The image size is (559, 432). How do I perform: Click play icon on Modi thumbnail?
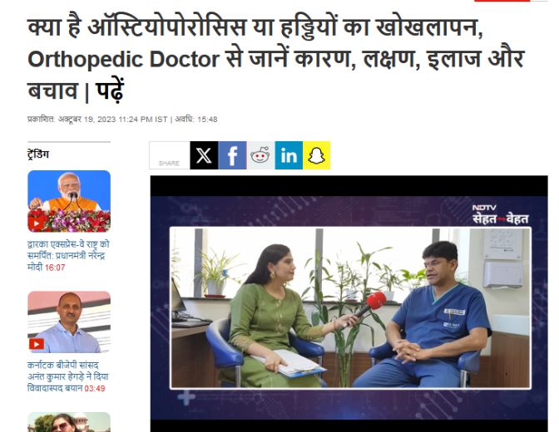(x=37, y=223)
